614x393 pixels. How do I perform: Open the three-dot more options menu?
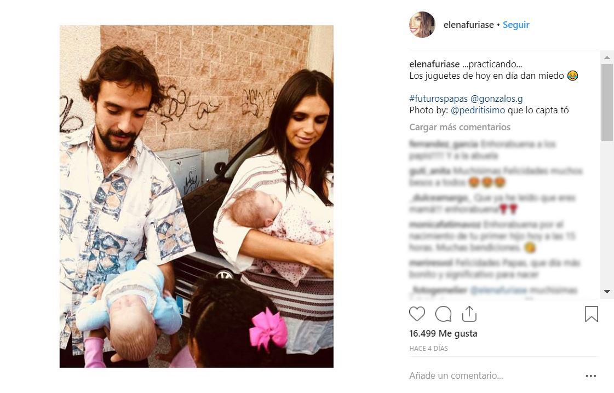click(590, 376)
